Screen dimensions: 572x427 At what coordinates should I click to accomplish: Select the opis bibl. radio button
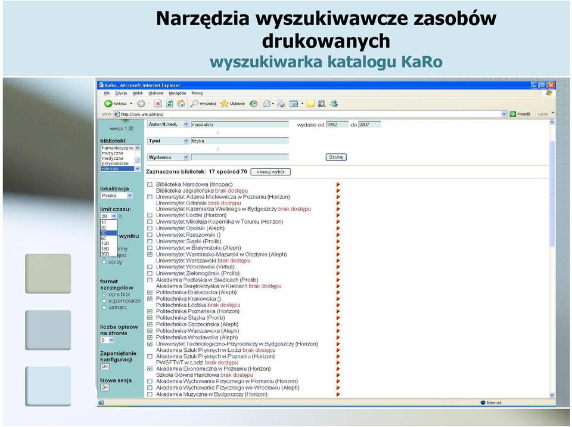[x=104, y=295]
